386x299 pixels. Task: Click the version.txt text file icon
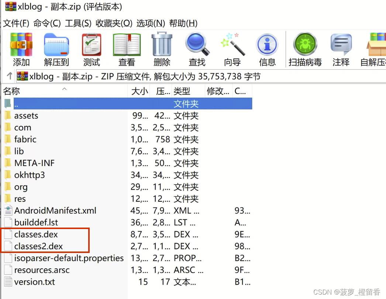coord(8,282)
